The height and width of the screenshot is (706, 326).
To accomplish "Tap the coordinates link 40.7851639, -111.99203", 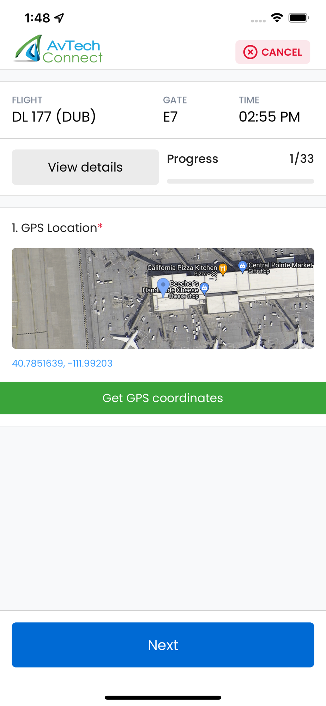I will [62, 363].
